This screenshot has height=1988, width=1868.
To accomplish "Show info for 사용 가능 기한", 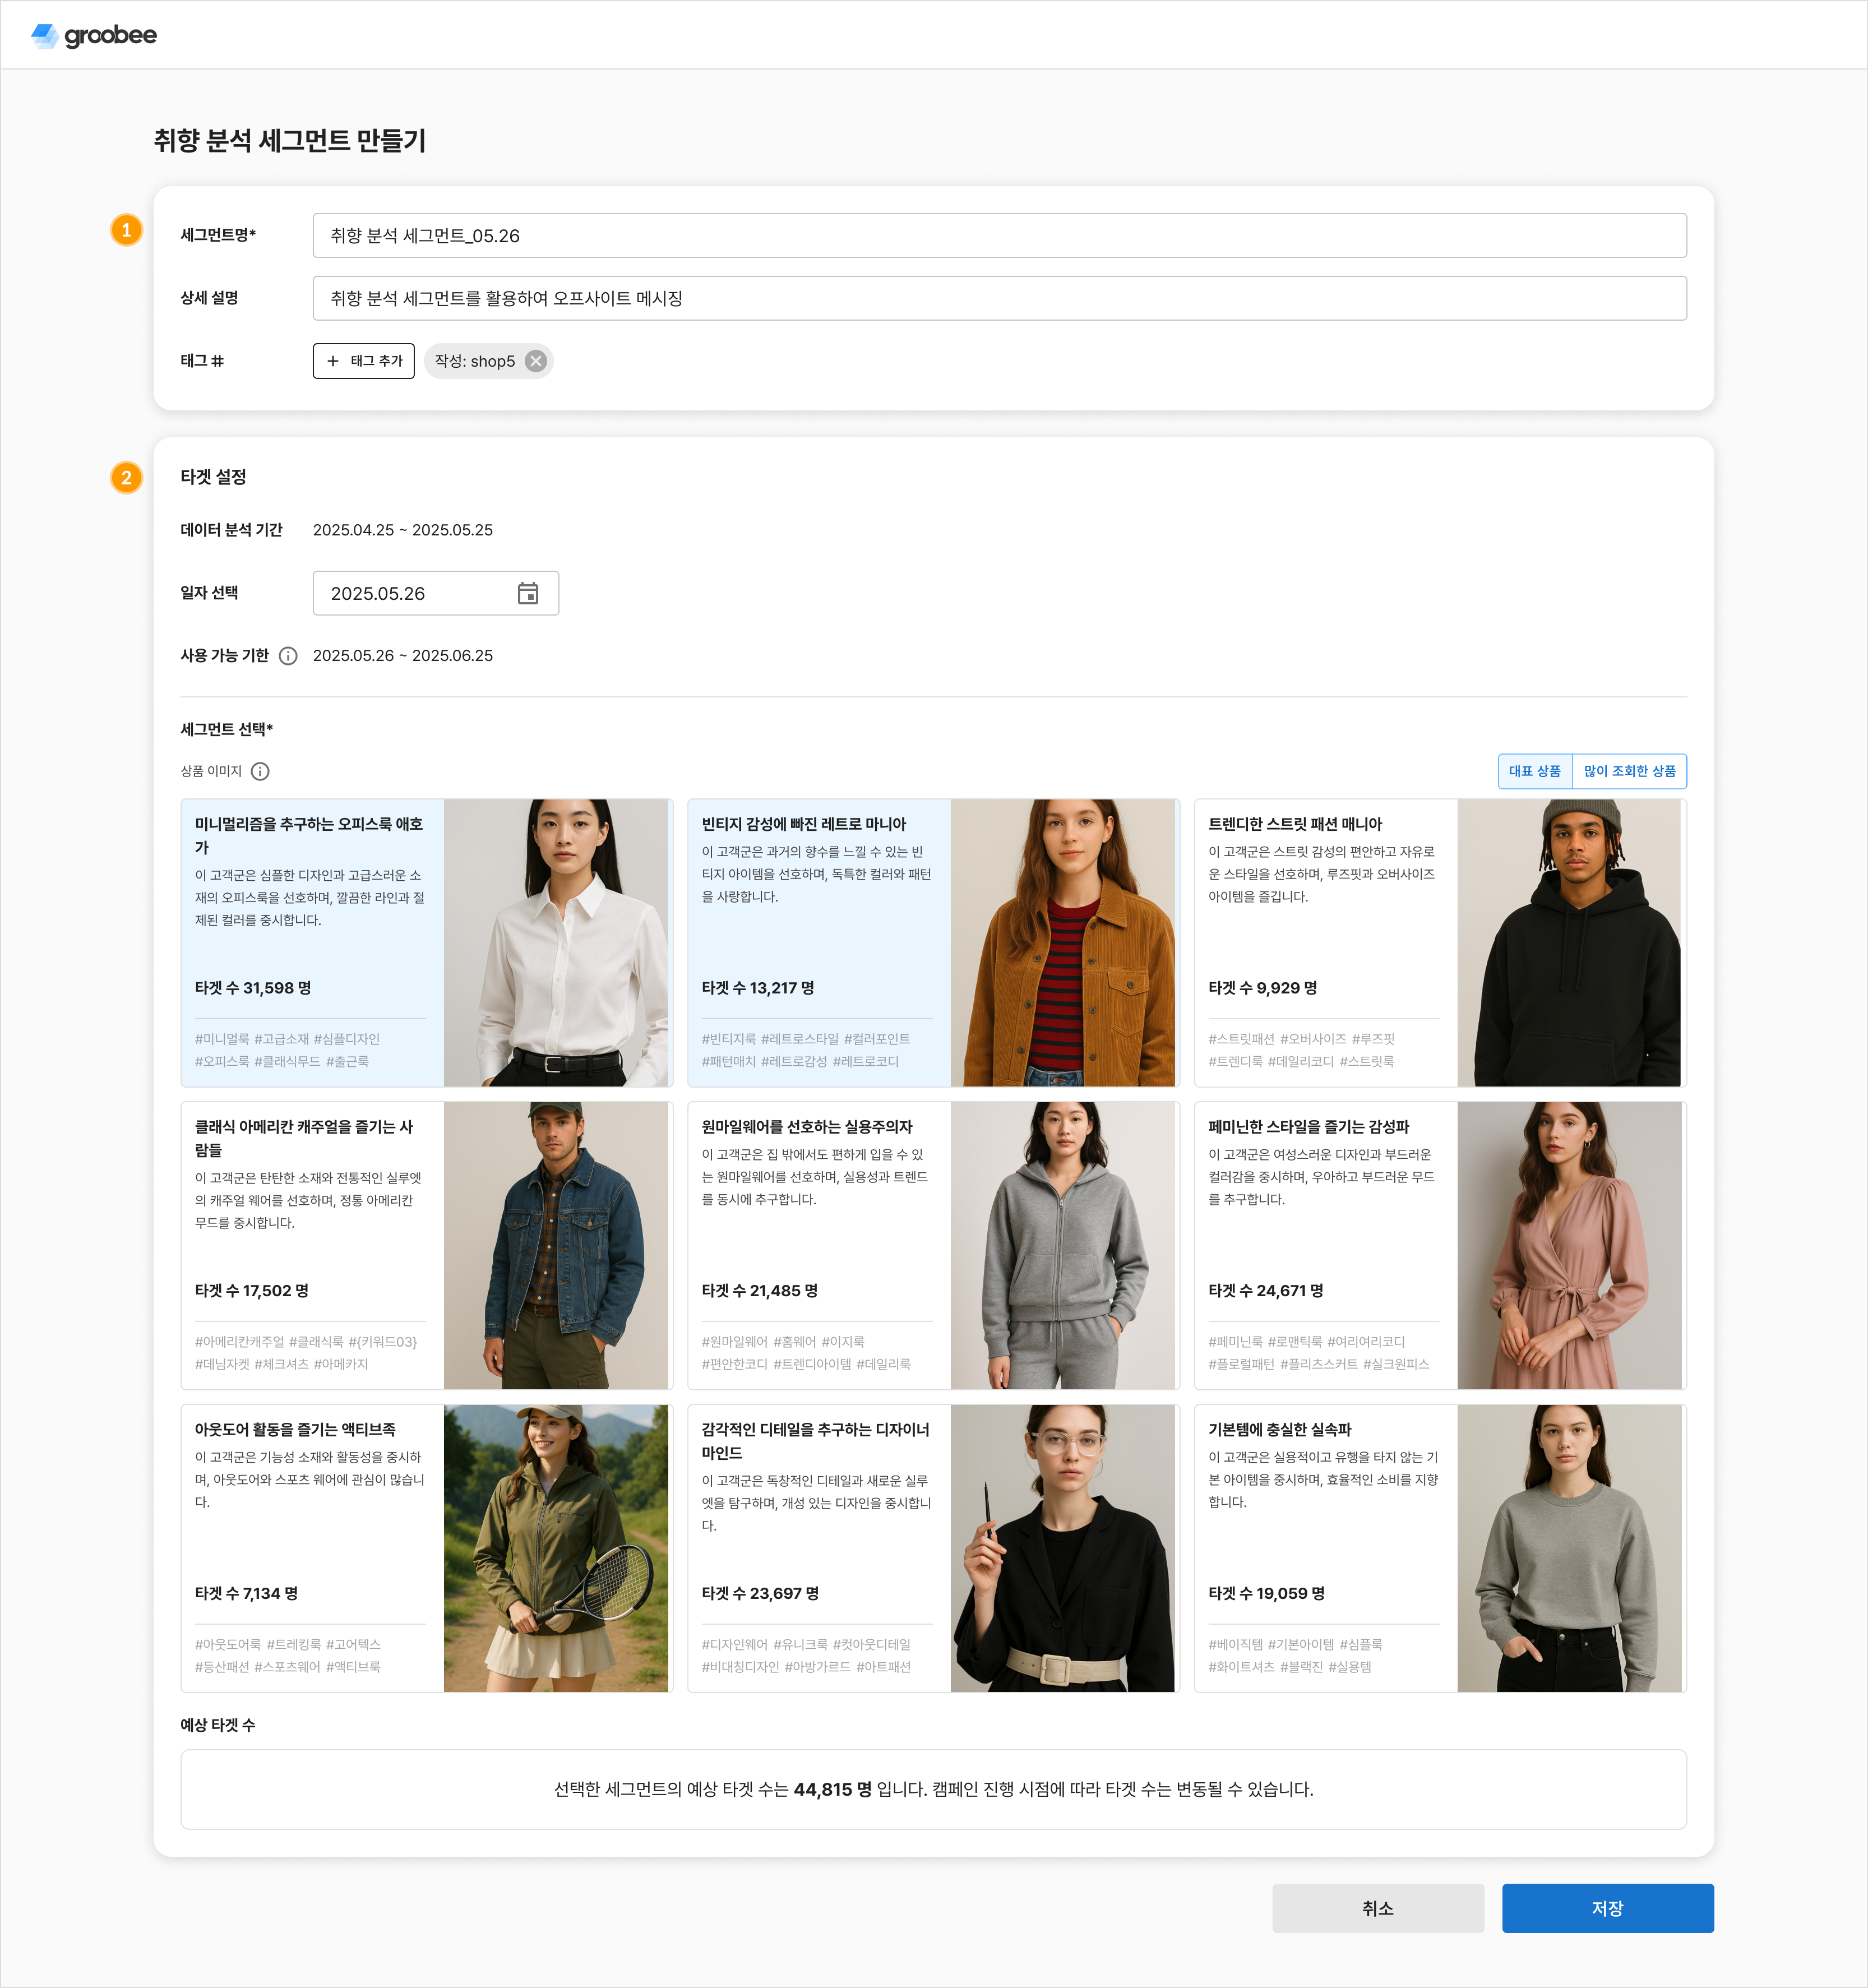I will [288, 656].
